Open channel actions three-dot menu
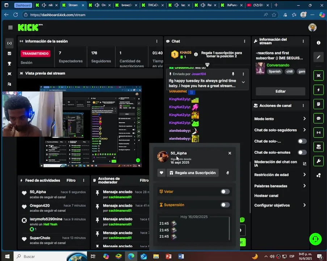This screenshot has height=261, width=327. pos(303,105)
